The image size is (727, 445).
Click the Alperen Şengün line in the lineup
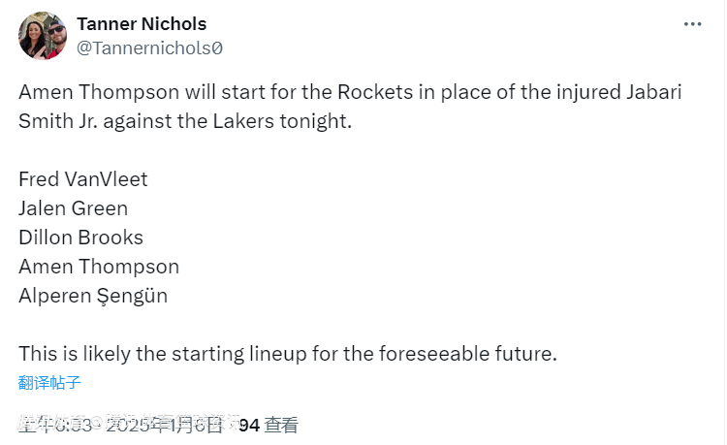pyautogui.click(x=93, y=296)
